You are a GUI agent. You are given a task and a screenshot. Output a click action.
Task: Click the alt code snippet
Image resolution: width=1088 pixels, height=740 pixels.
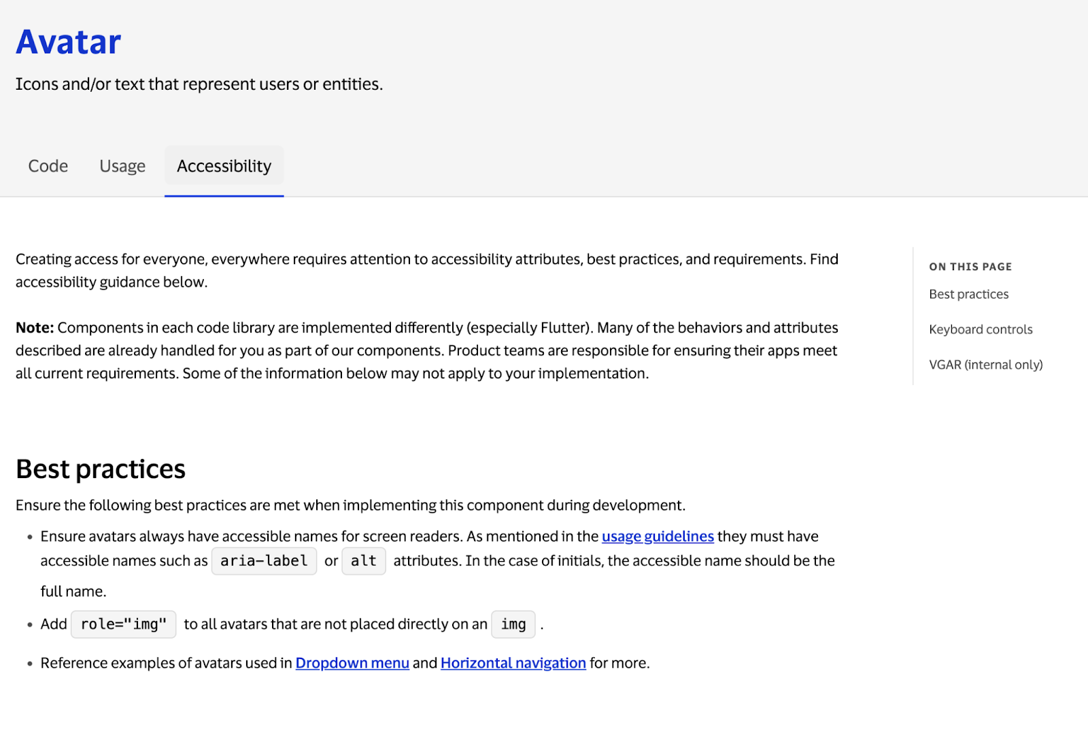363,560
